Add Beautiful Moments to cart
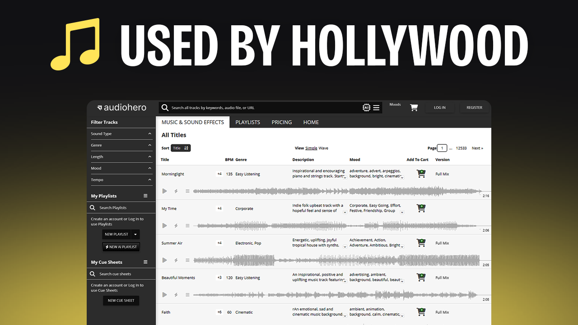This screenshot has height=325, width=578. point(421,277)
